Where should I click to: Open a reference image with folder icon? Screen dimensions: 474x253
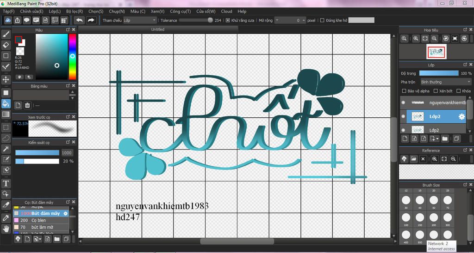[413, 159]
